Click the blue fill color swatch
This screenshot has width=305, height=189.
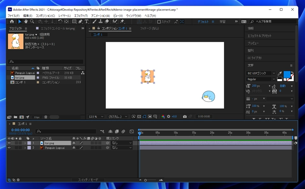coord(287,75)
